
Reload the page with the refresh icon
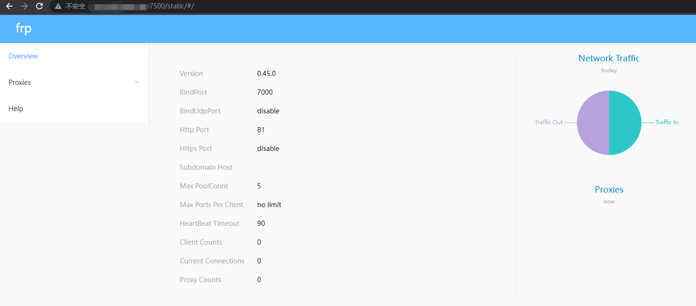[39, 6]
